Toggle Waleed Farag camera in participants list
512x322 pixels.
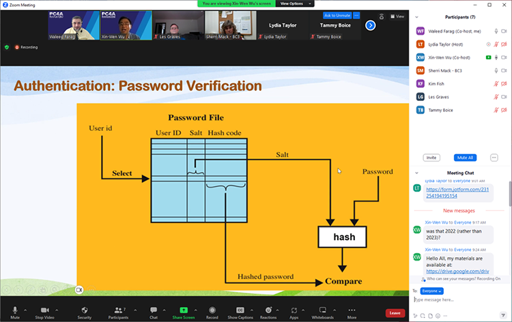click(x=504, y=31)
